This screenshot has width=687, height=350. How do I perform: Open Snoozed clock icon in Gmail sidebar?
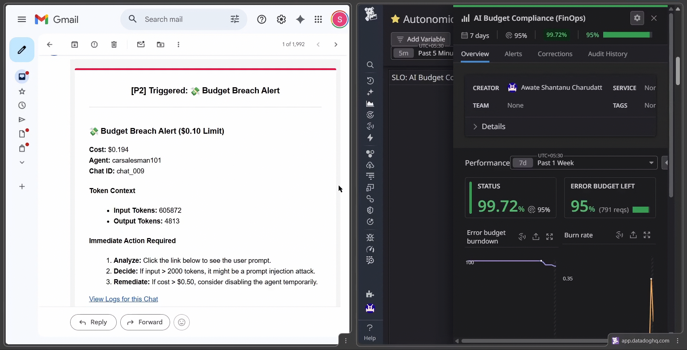pyautogui.click(x=22, y=105)
